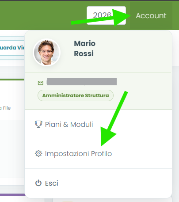Click the purple bar at bottom left

pyautogui.click(x=12, y=194)
